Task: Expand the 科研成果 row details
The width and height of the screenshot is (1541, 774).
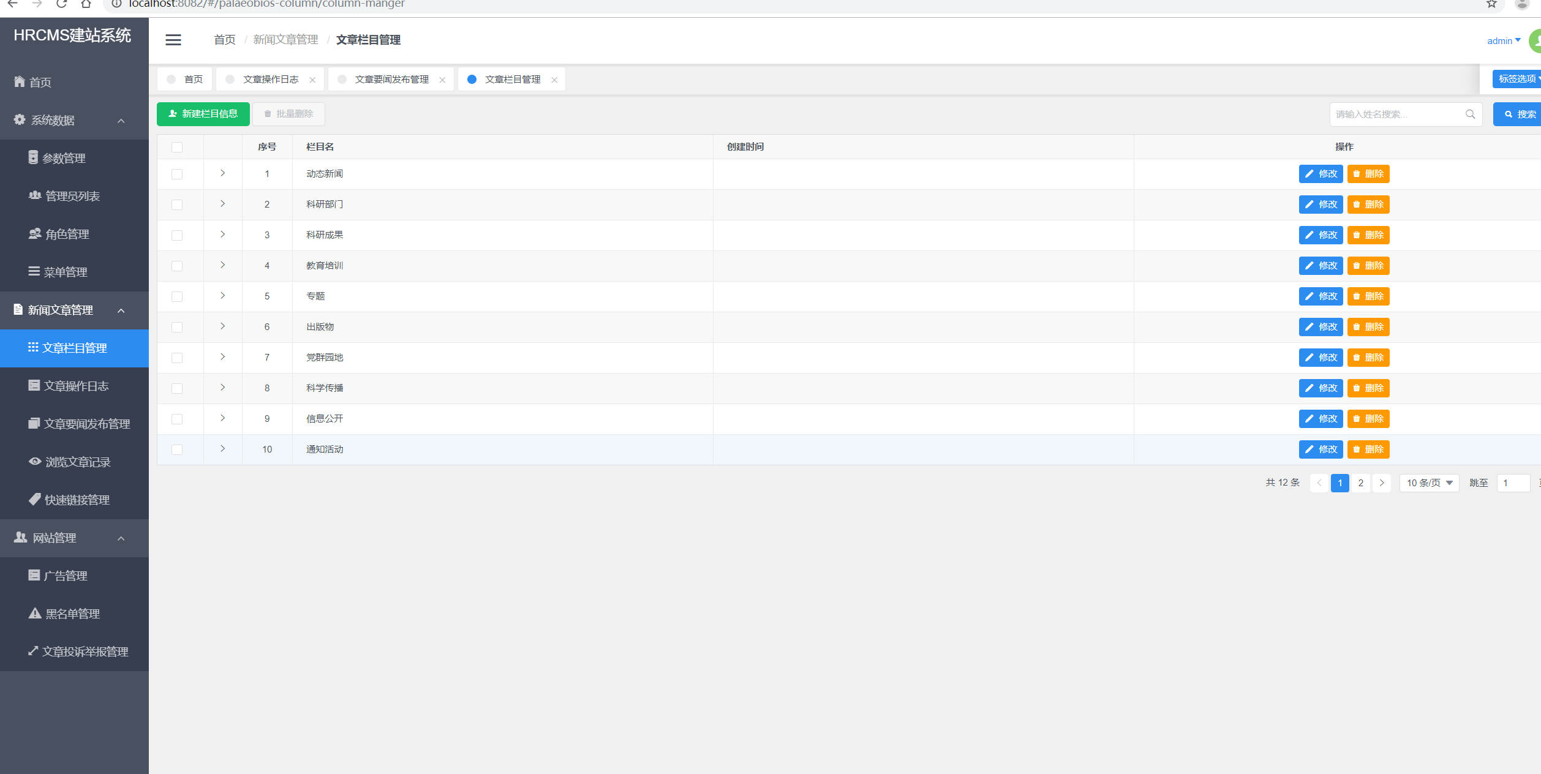Action: [223, 235]
